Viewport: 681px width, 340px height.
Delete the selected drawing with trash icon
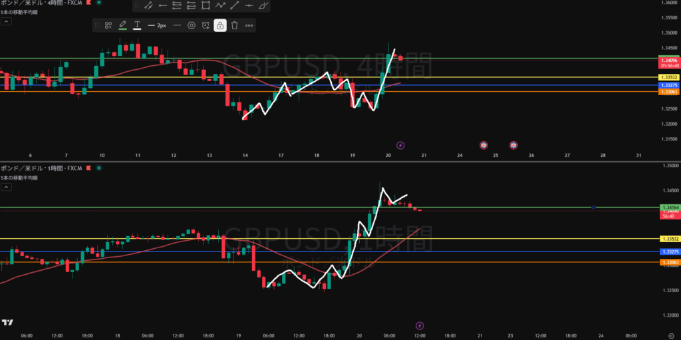tap(234, 25)
